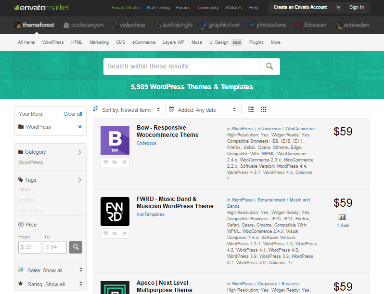The image size is (384, 294).
Task: Click the Search within these results field
Action: [x=181, y=67]
